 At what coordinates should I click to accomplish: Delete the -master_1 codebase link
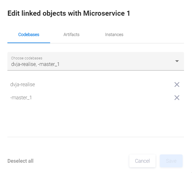click(x=177, y=98)
